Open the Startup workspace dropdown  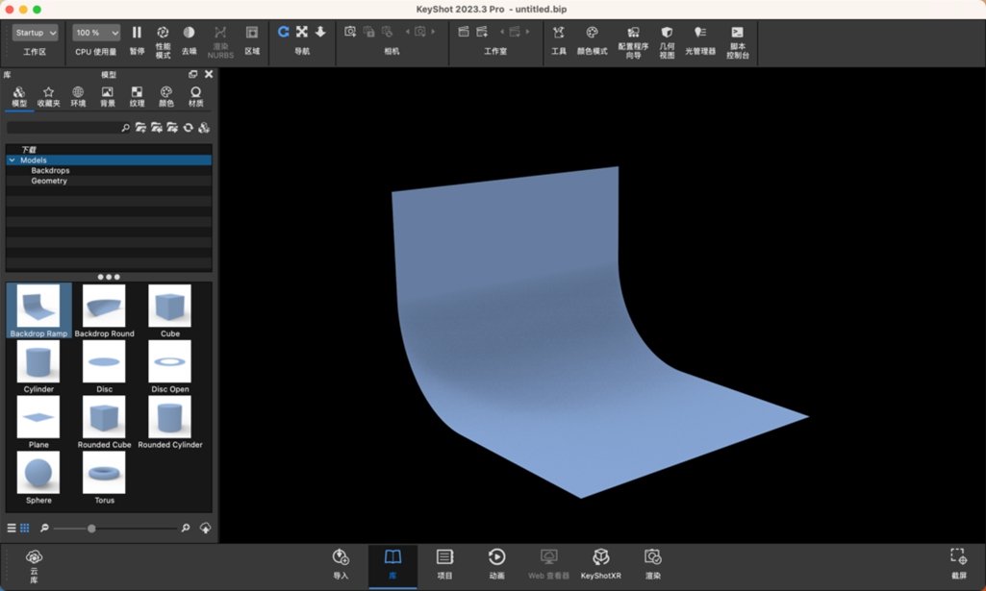(x=36, y=33)
